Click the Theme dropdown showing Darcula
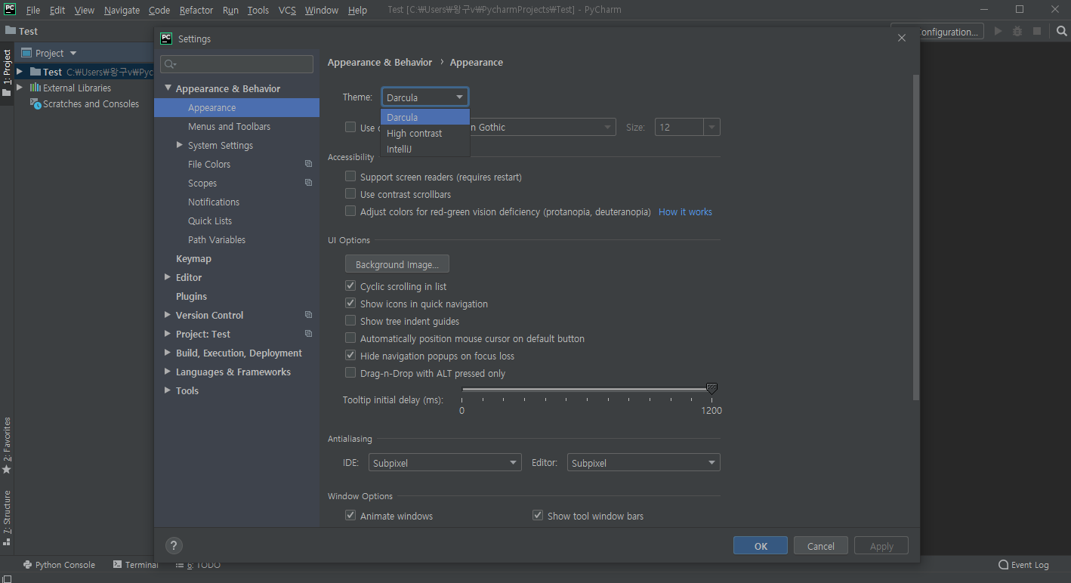 tap(424, 97)
